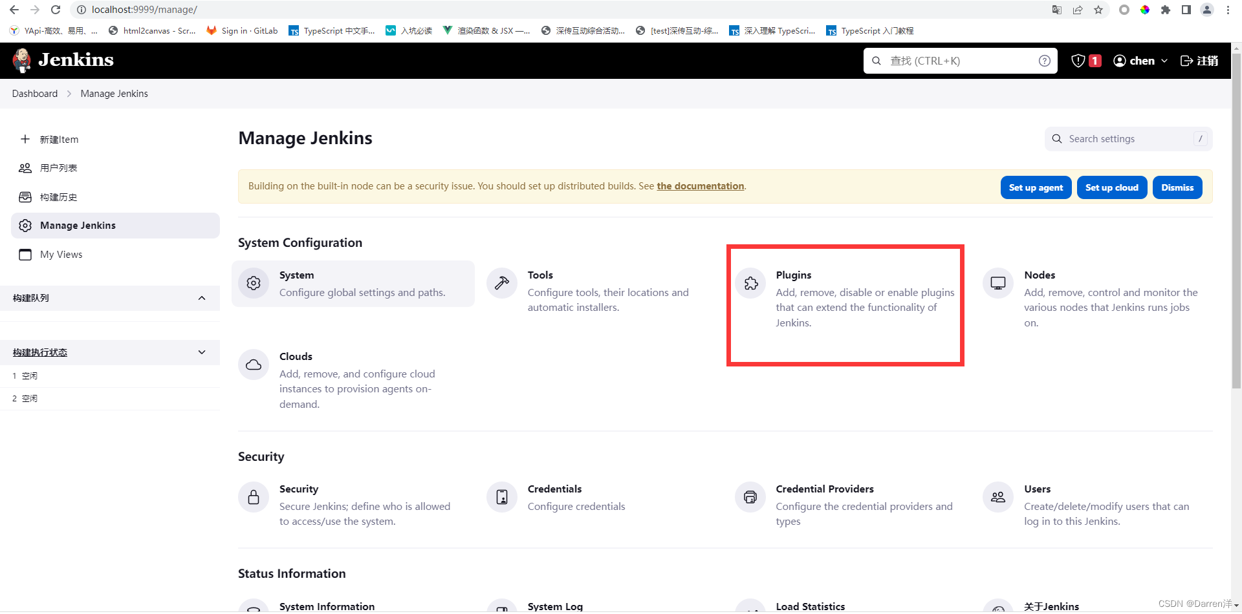Click the 注销 logout link
The width and height of the screenshot is (1242, 614).
pos(1200,61)
